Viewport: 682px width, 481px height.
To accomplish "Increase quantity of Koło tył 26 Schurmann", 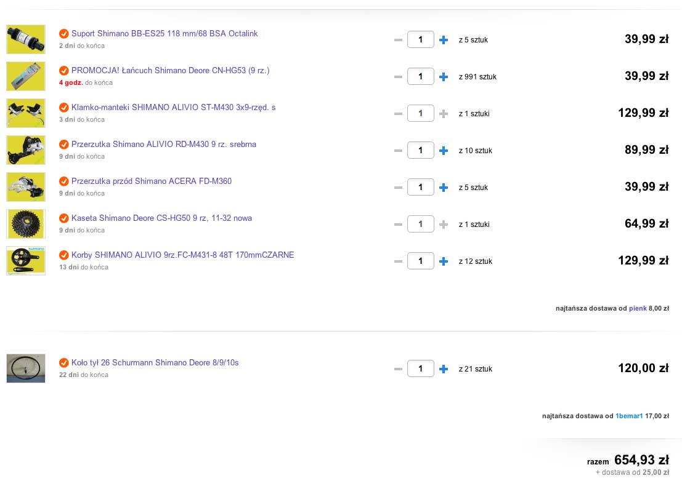I will click(x=443, y=369).
